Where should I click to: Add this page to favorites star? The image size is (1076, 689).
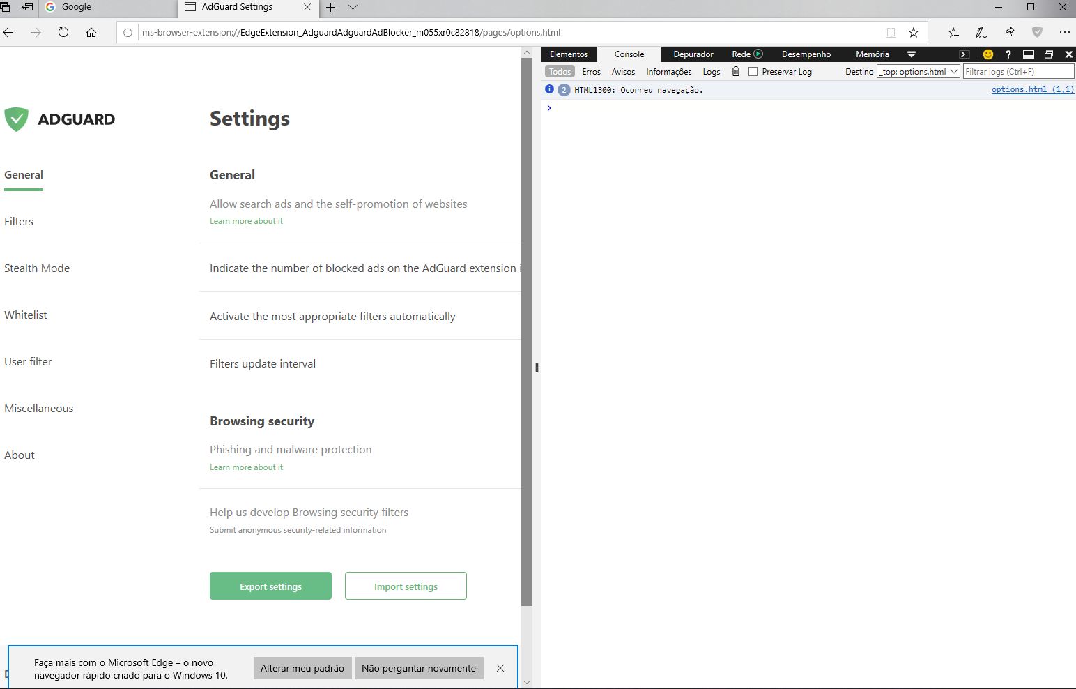pyautogui.click(x=914, y=32)
